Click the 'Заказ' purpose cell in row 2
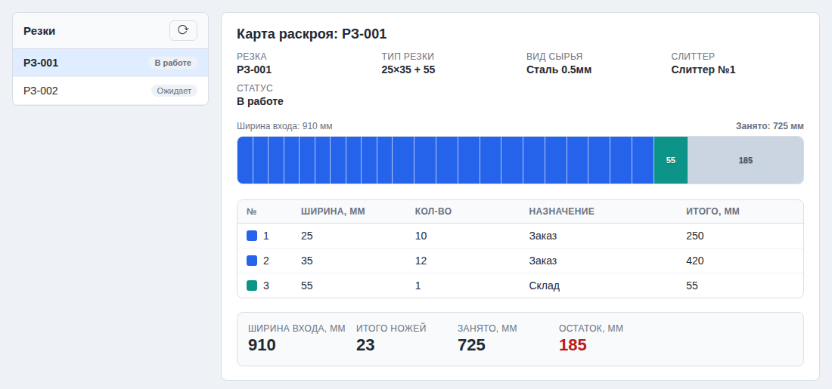Image resolution: width=832 pixels, height=389 pixels. click(543, 261)
